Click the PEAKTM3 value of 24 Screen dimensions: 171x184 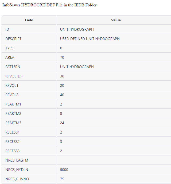coord(62,123)
